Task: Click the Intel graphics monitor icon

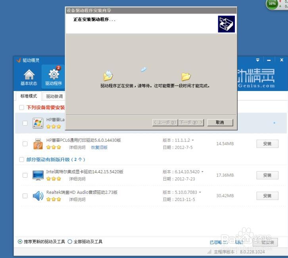Action: tap(38, 175)
